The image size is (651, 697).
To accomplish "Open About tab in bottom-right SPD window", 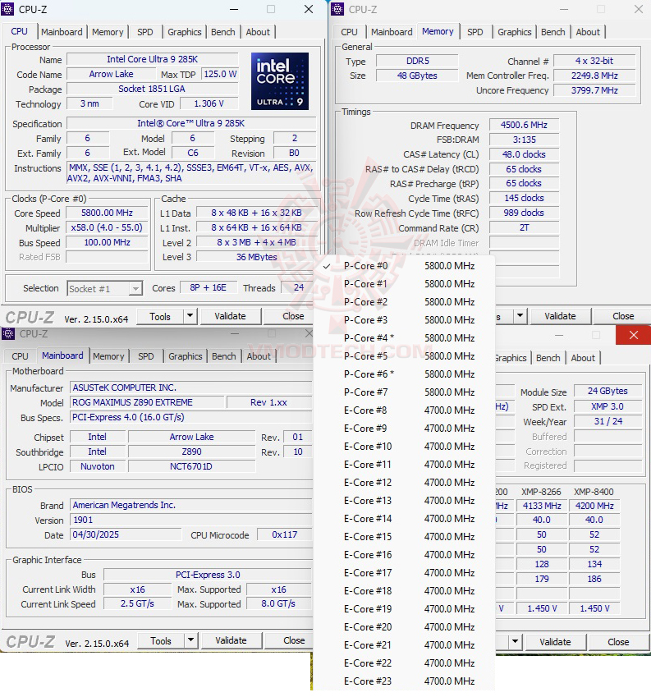I will (583, 358).
